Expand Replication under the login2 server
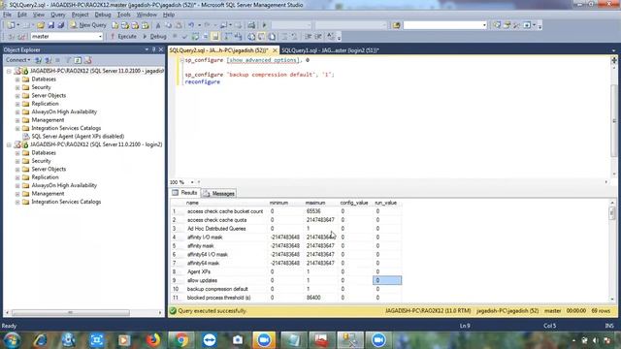The width and height of the screenshot is (621, 349). (17, 177)
